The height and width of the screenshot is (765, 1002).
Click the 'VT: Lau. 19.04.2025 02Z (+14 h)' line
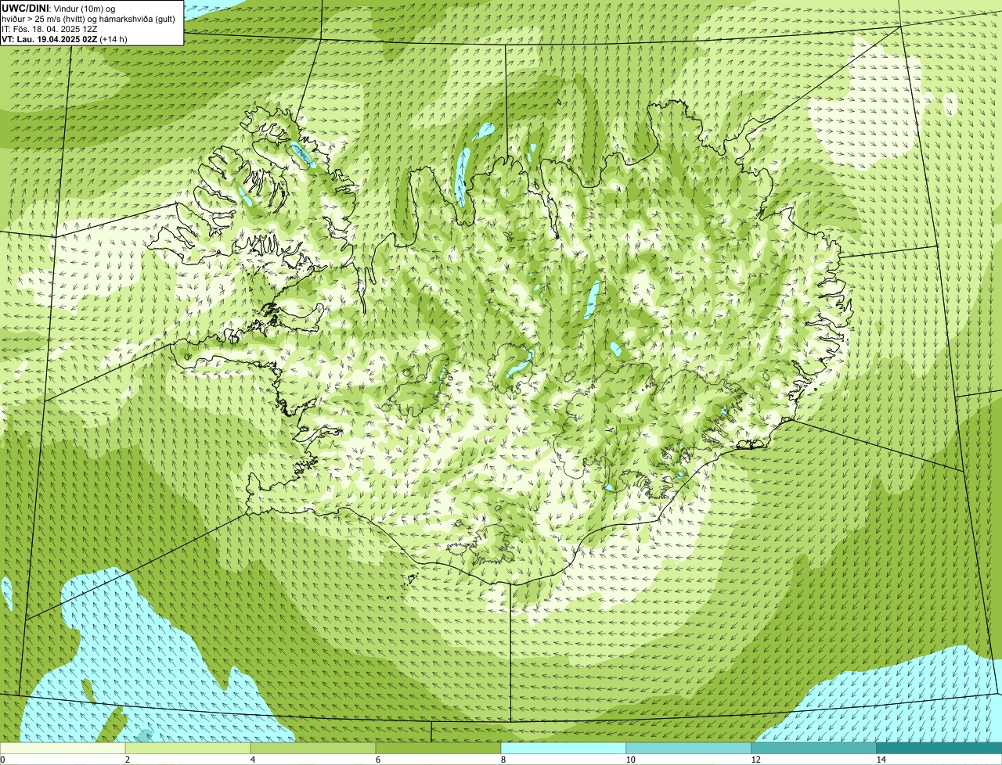pyautogui.click(x=64, y=38)
